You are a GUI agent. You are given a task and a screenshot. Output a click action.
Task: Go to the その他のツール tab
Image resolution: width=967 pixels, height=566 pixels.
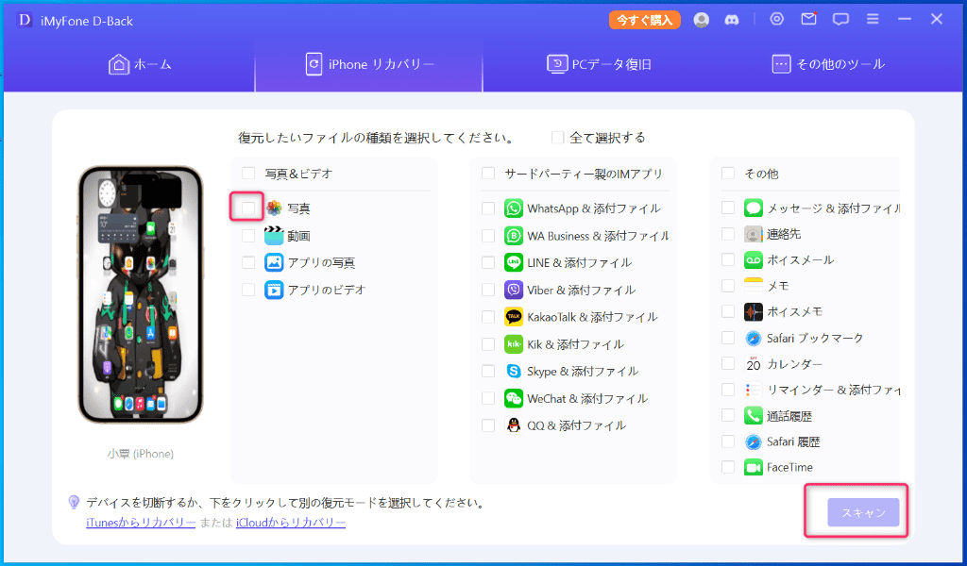[828, 64]
